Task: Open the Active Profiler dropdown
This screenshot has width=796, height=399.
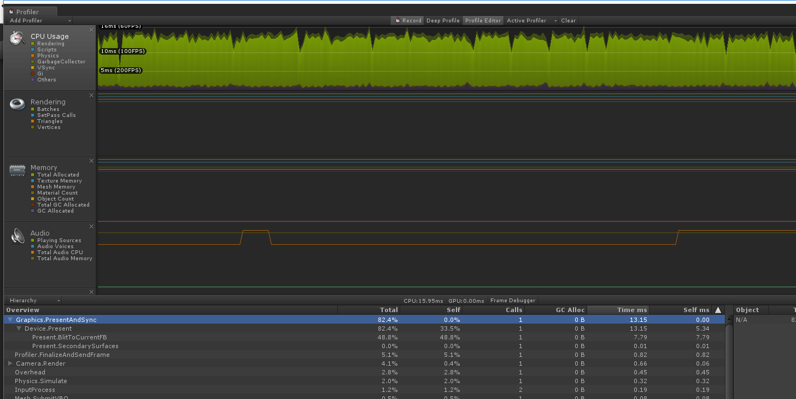Action: (531, 20)
